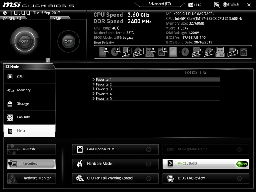Viewport: 256px width, 192px height.
Task: Click the Fan Info fan icon
Action: pyautogui.click(x=10, y=117)
